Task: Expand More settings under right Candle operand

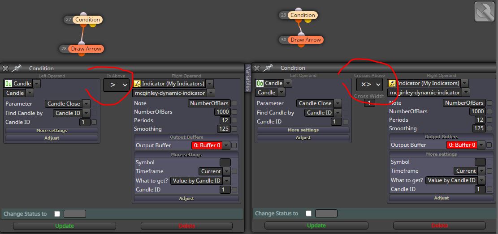Action: tap(303, 130)
